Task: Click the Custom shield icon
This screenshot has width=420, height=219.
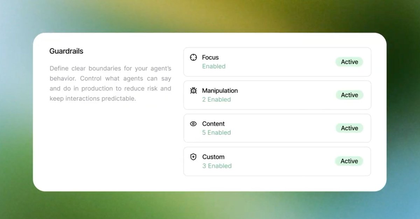Action: [x=193, y=157]
